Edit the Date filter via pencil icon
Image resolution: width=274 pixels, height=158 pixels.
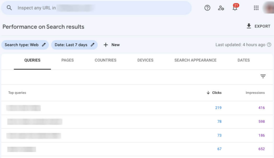(x=92, y=45)
